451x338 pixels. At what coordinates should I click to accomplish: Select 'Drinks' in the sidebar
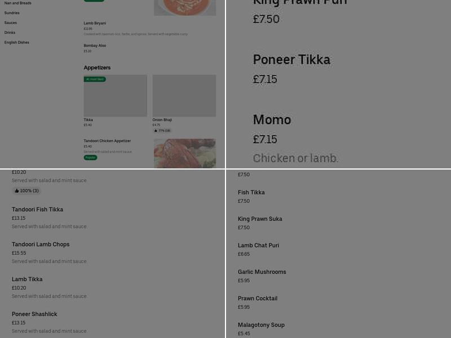tap(10, 33)
